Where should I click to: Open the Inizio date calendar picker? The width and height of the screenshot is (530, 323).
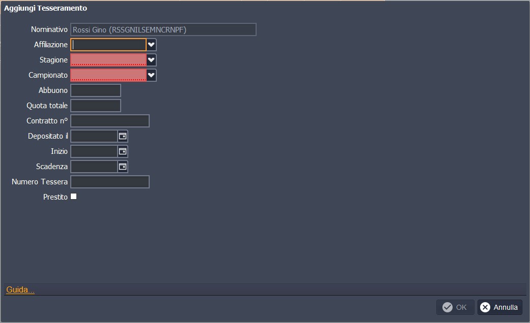[122, 151]
